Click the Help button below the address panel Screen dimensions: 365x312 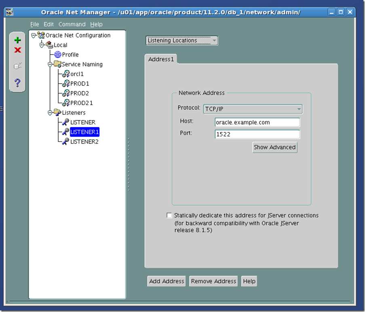[249, 281]
